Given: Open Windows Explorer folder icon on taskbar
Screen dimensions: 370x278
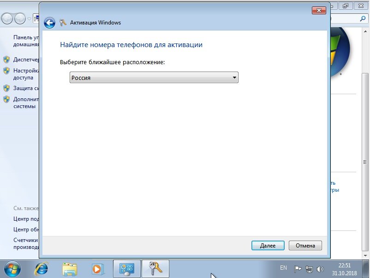Looking at the screenshot, I should point(70,269).
